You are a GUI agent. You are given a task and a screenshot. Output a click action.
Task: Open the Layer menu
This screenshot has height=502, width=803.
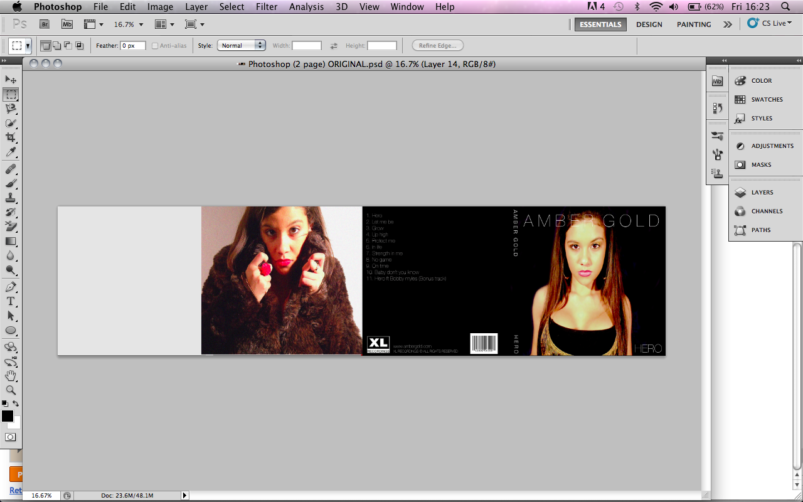click(196, 7)
